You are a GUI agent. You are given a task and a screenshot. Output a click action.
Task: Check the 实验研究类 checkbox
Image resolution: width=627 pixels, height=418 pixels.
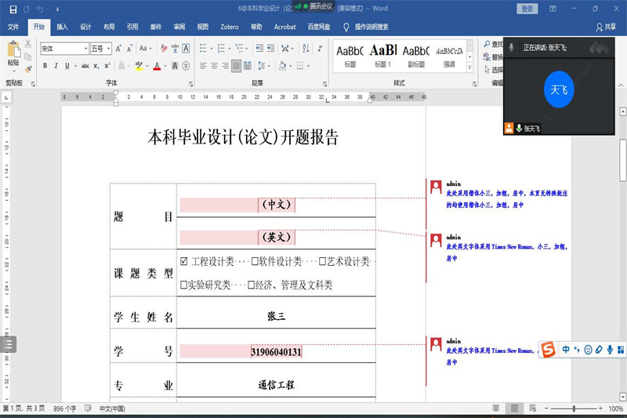(x=183, y=285)
